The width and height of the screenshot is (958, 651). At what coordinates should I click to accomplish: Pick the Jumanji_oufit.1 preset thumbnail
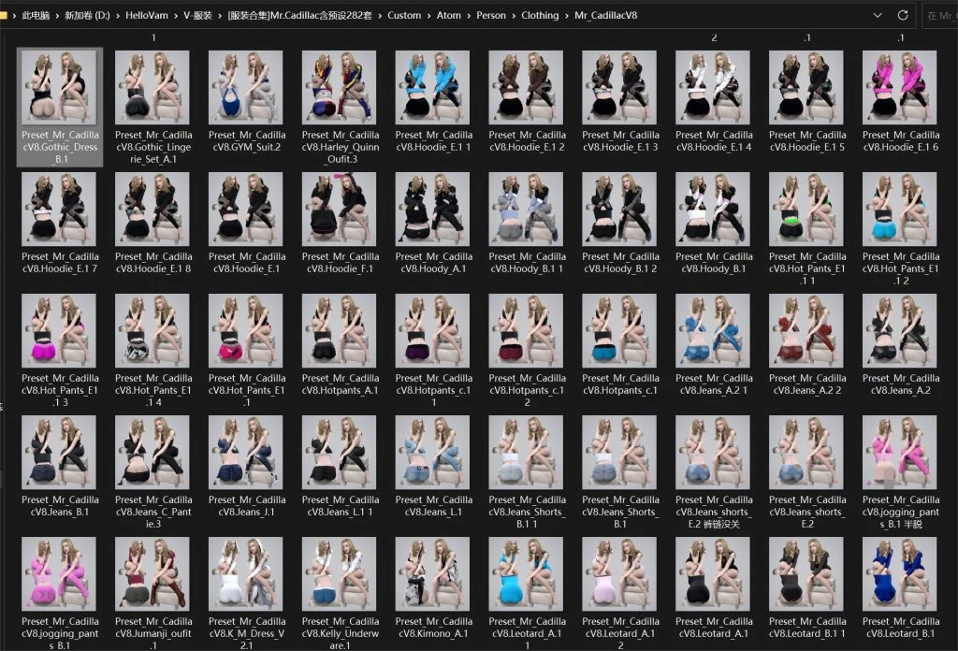click(152, 573)
